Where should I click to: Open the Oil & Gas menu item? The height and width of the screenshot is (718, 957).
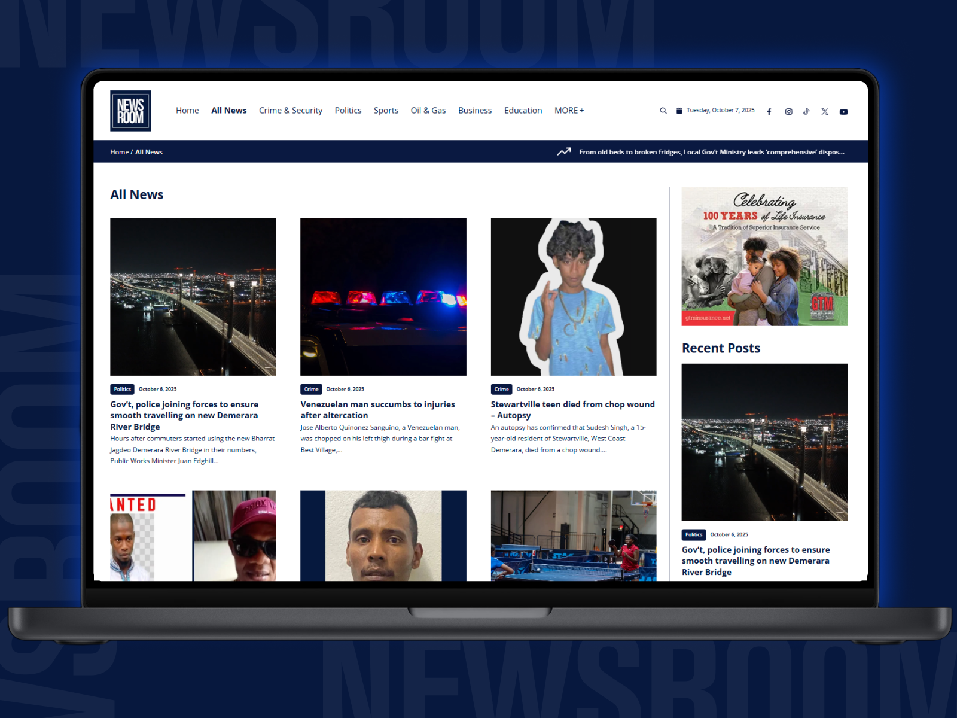click(428, 111)
